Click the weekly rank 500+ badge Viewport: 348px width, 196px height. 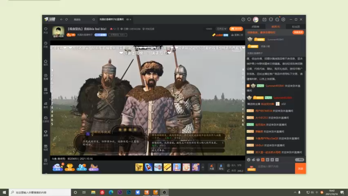pos(117,35)
